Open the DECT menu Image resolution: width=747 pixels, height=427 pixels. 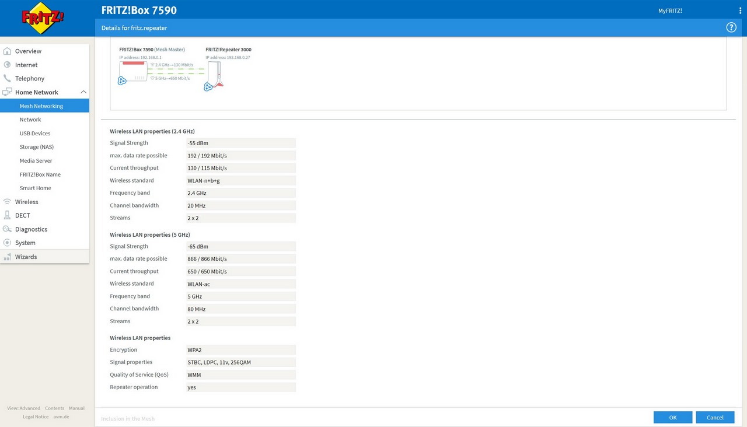[23, 216]
